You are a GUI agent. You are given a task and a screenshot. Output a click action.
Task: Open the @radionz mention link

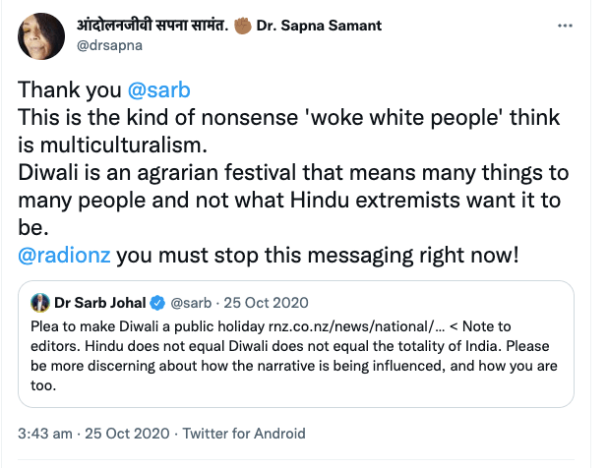(x=66, y=256)
